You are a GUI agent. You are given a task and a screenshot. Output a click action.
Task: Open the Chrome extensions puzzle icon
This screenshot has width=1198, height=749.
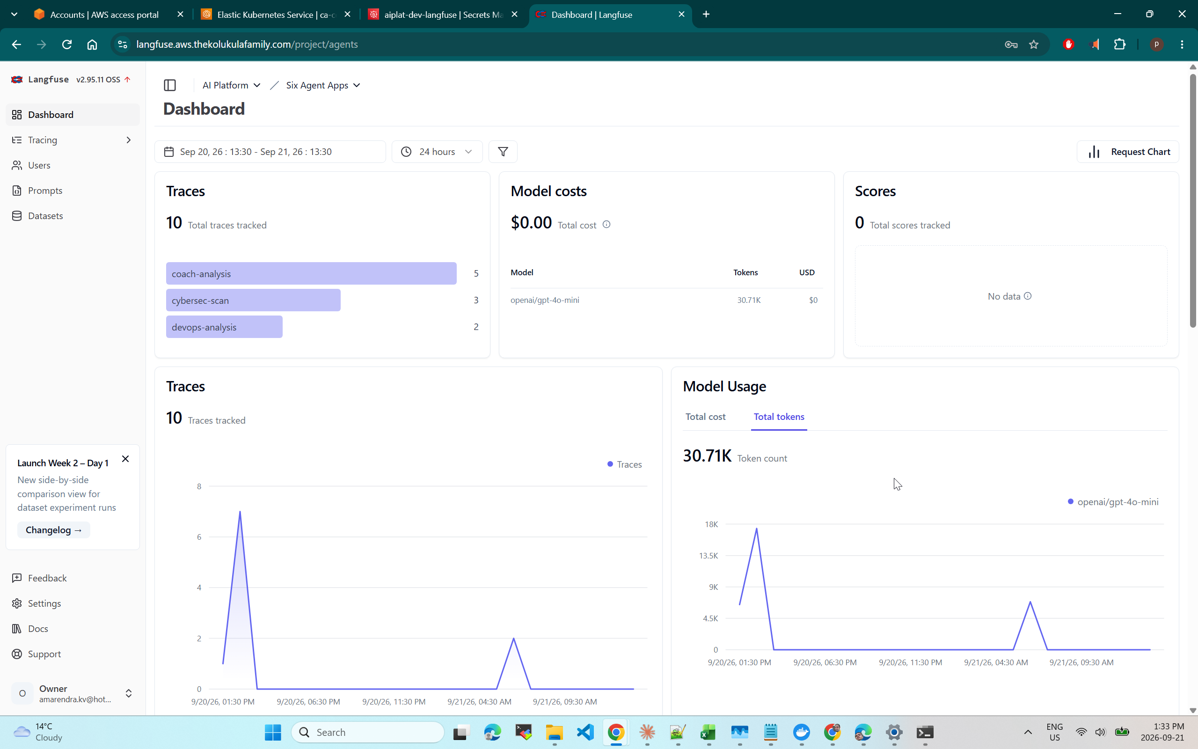pyautogui.click(x=1120, y=44)
